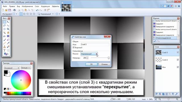Open layer properties wrench icon in Layers panel
This screenshot has width=182, height=102.
pos(177,94)
